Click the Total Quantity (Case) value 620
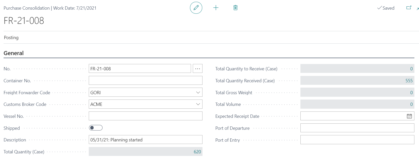Screen dimensions: 419x162 pyautogui.click(x=197, y=152)
